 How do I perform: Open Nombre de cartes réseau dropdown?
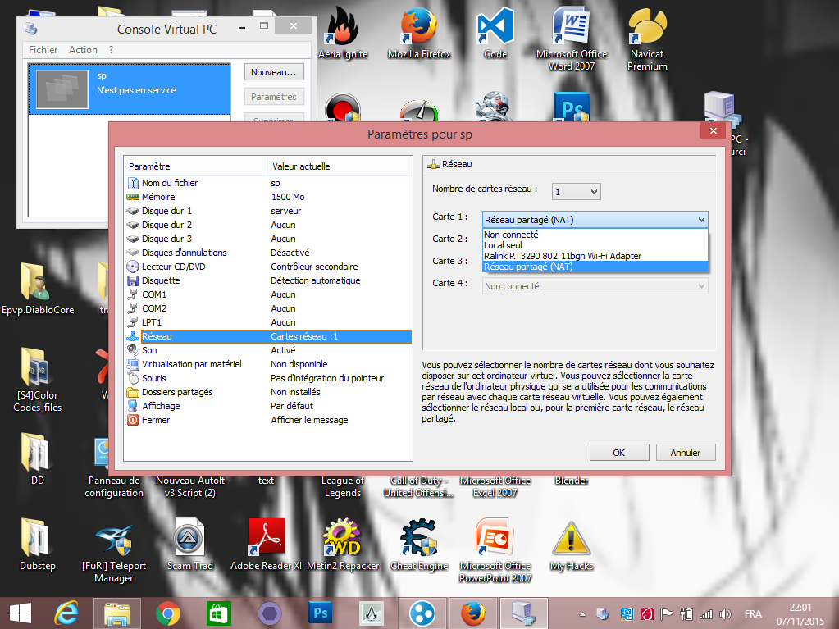[x=577, y=191]
